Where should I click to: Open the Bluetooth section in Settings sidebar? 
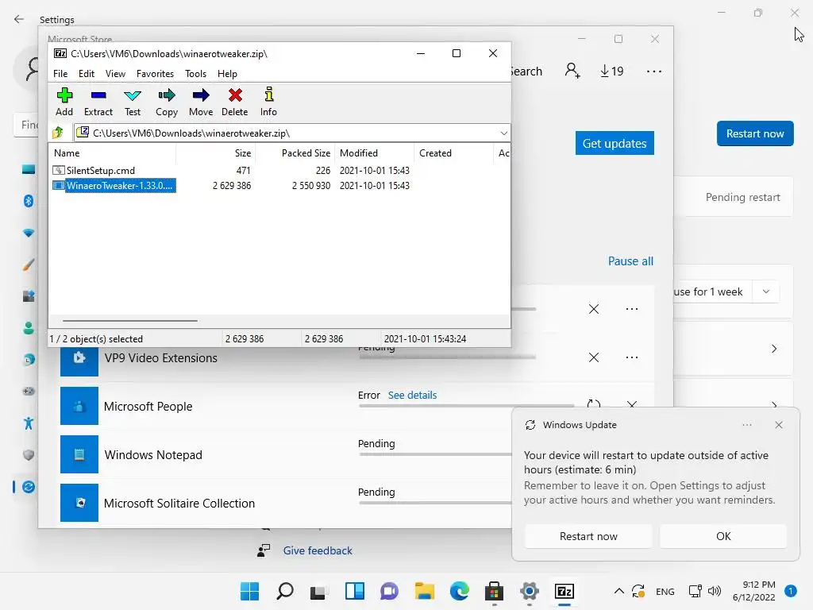tap(29, 201)
